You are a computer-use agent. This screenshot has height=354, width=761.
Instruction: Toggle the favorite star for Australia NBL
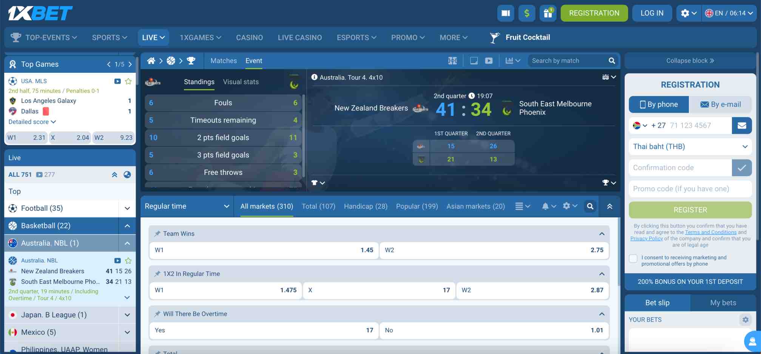[x=128, y=260]
